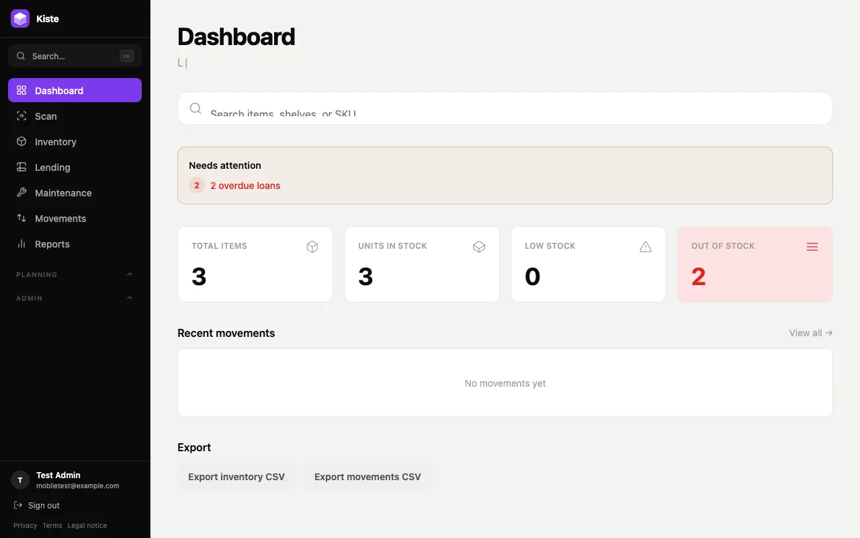Viewport: 860px width, 538px height.
Task: Export movements CSV
Action: point(368,477)
